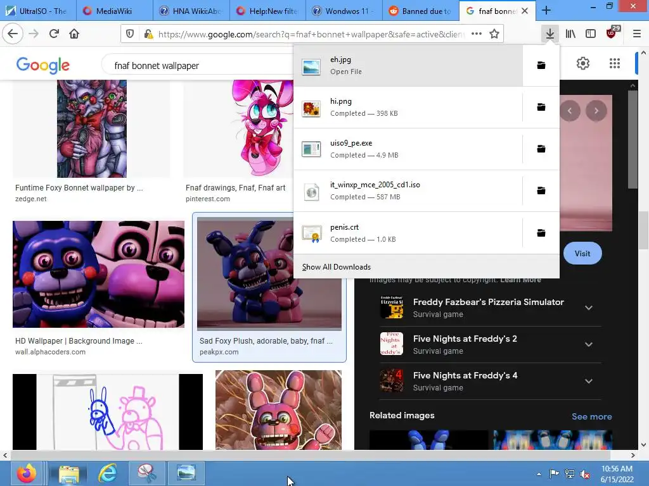Open page actions three-dot menu
The image size is (649, 486).
477,34
